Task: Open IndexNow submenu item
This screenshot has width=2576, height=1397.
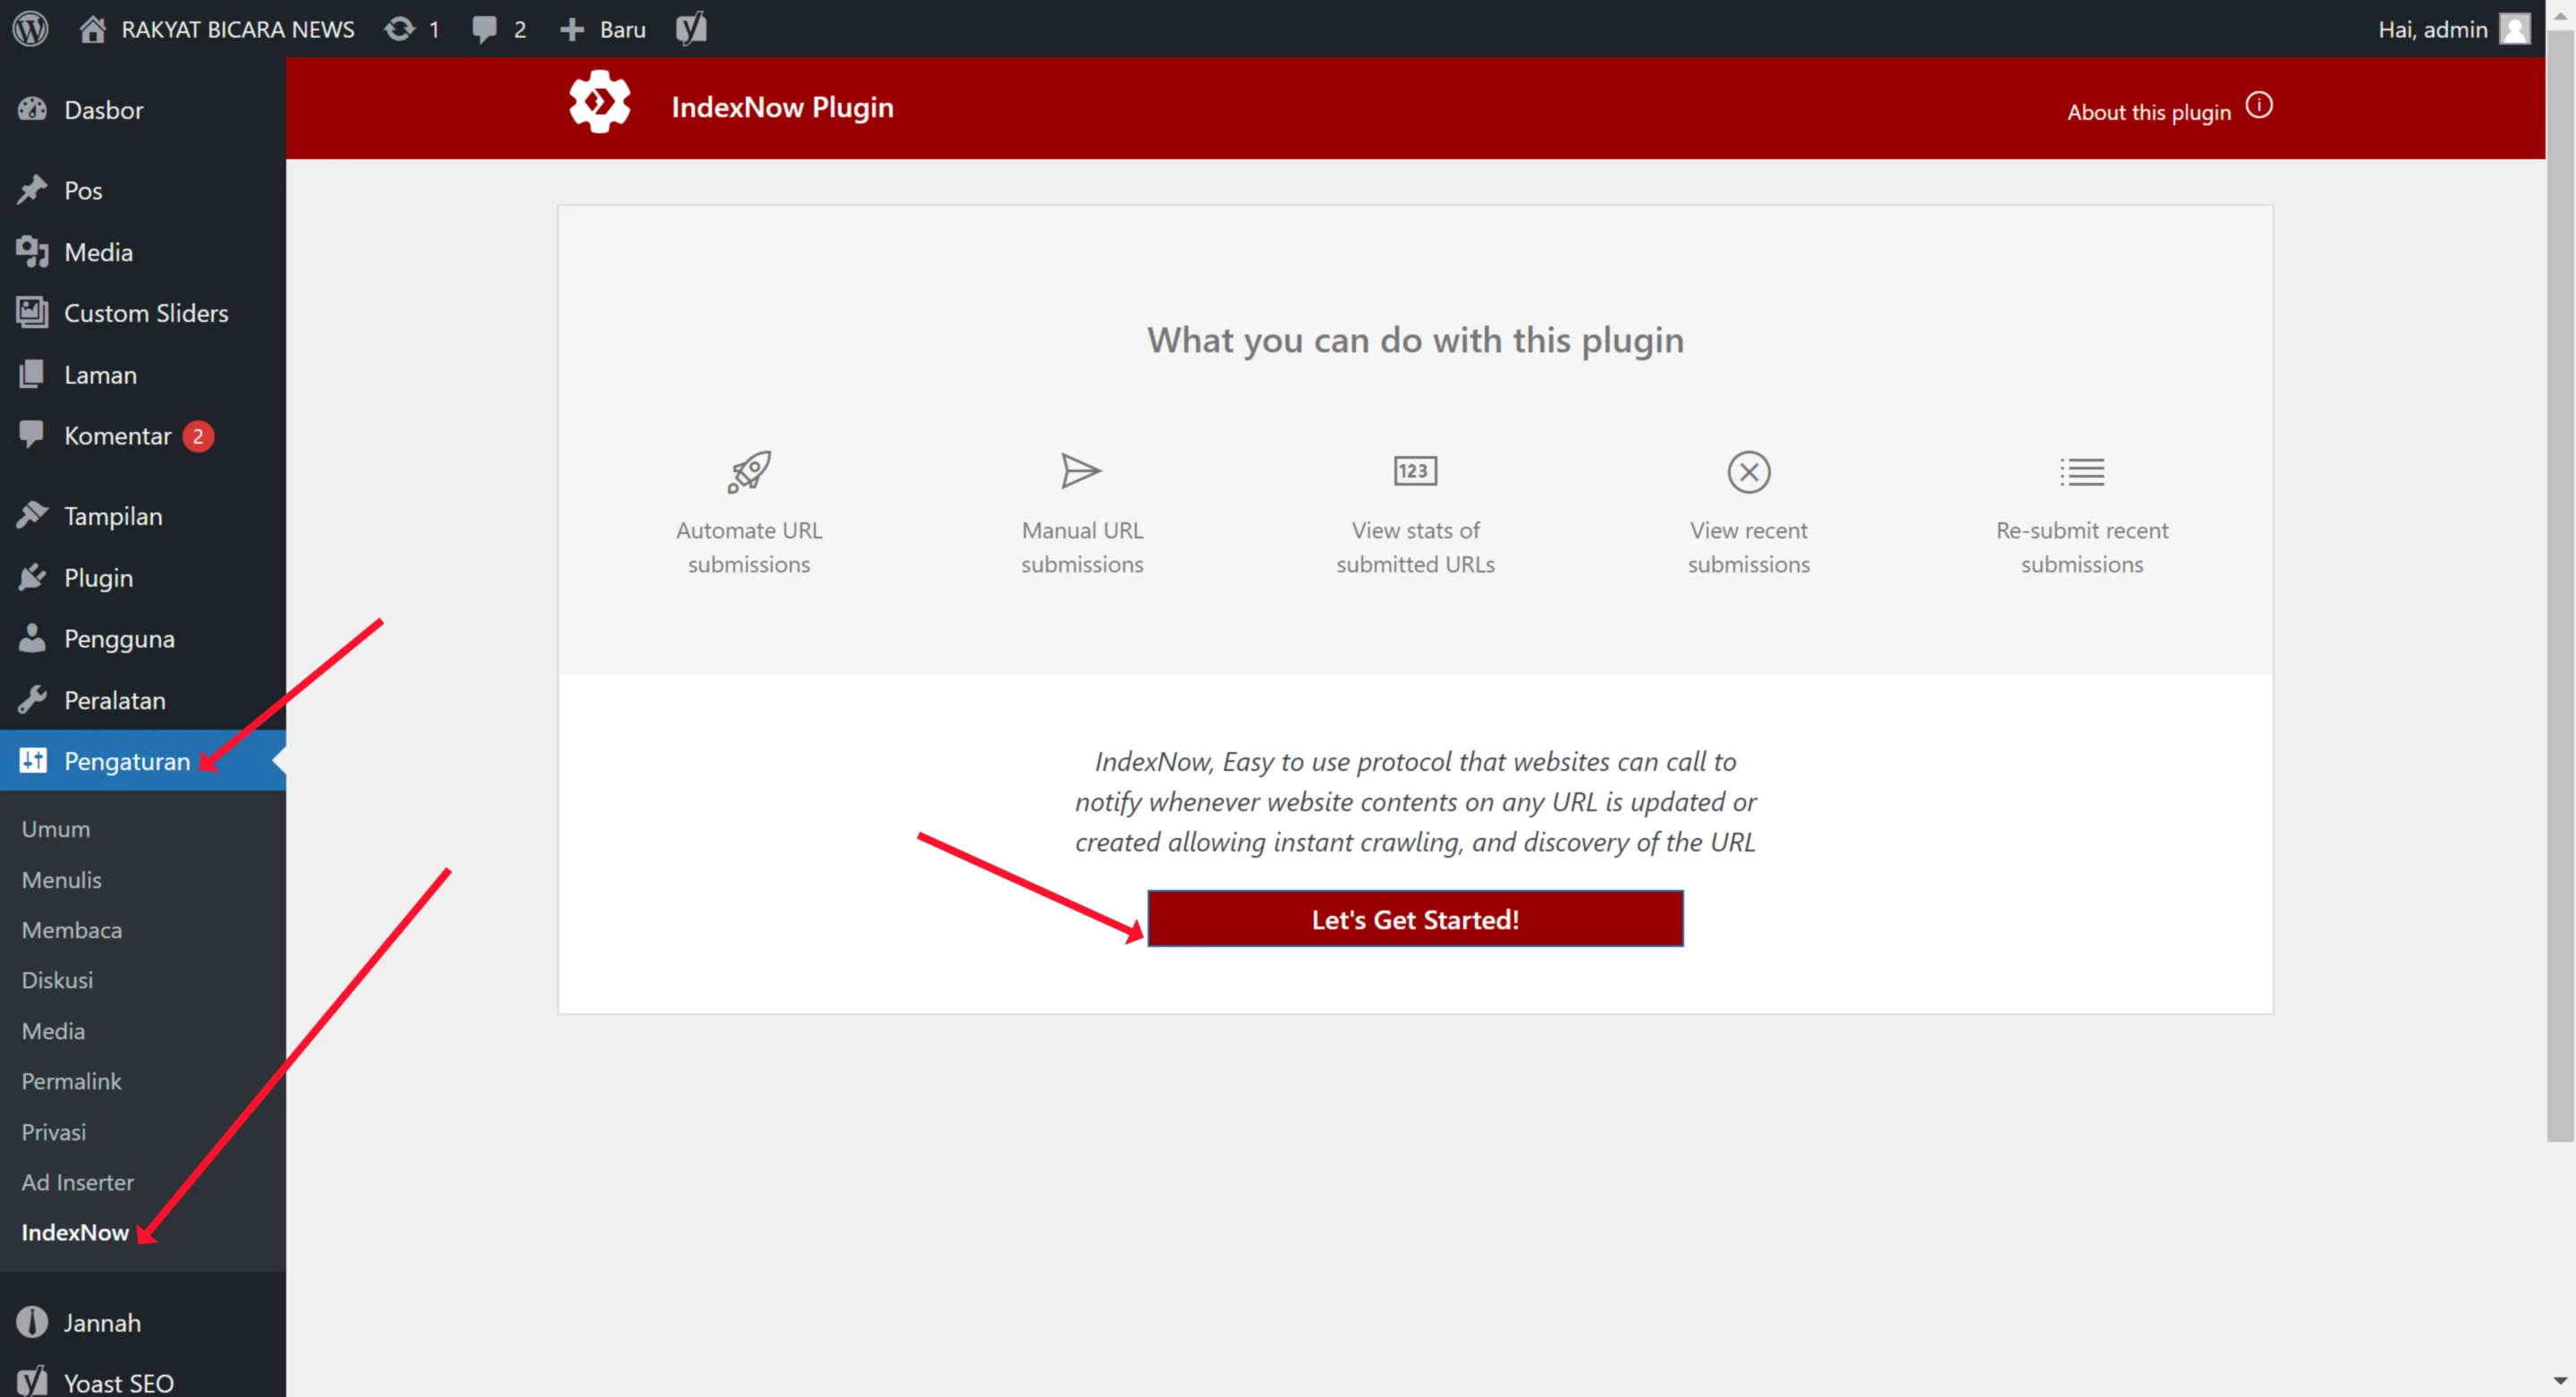Action: tap(75, 1232)
